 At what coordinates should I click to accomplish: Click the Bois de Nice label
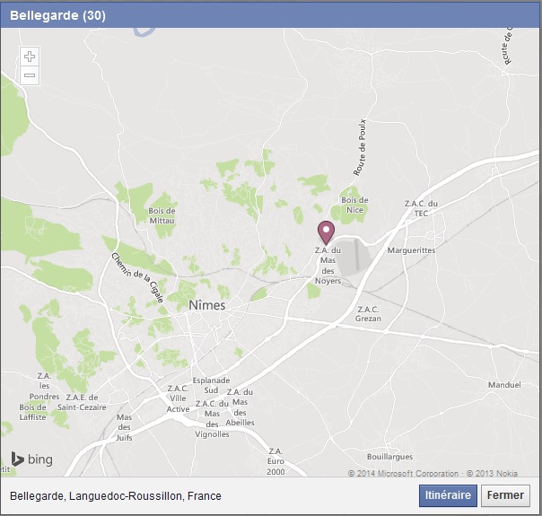354,205
